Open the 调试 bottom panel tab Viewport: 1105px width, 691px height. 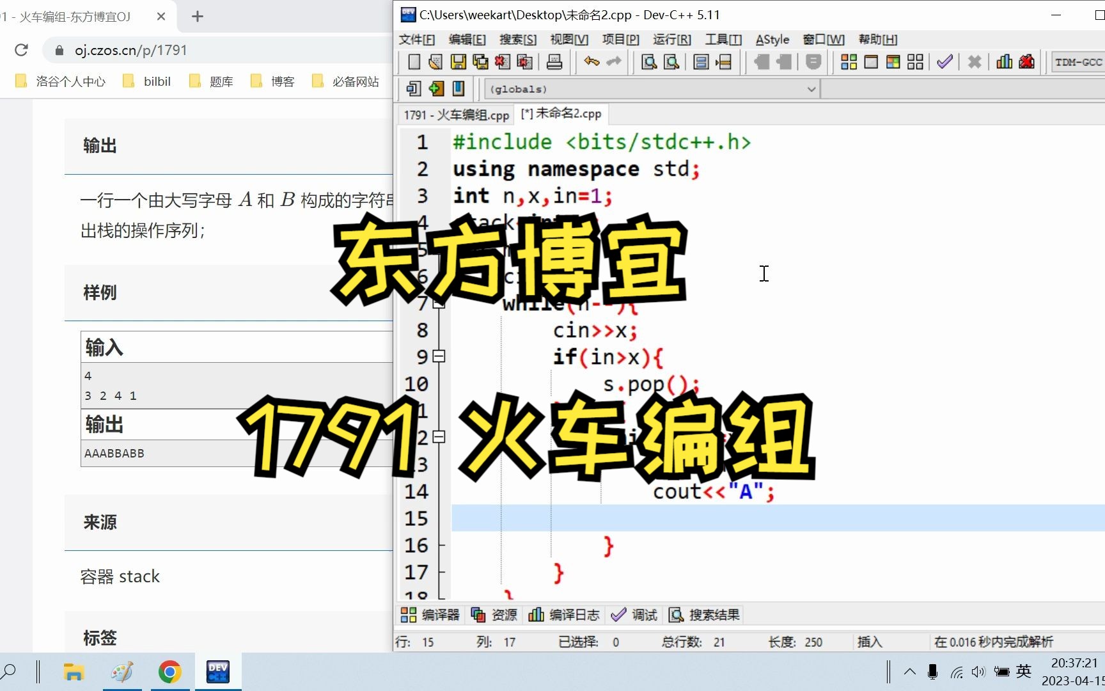pos(634,615)
